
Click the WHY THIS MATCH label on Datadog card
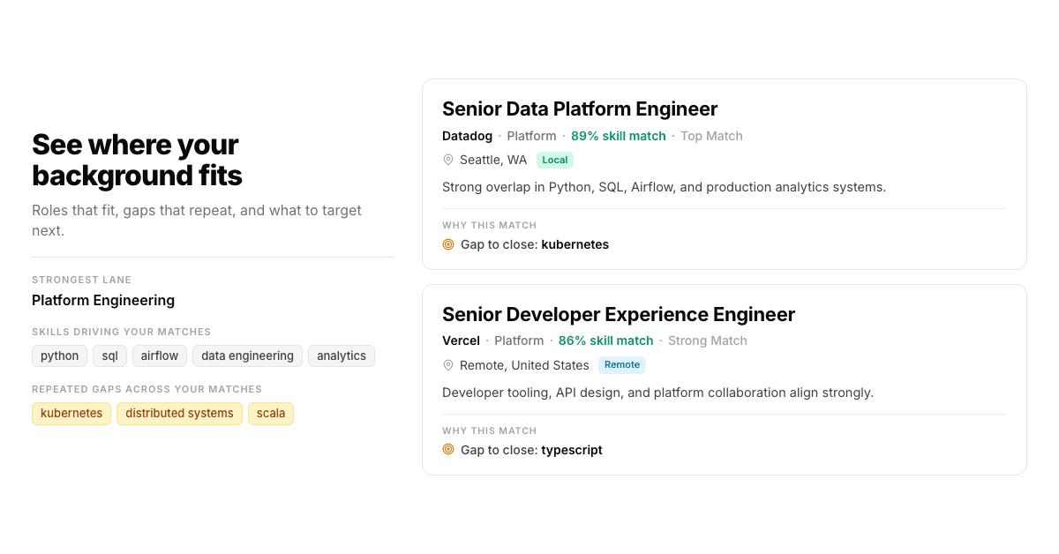(489, 225)
